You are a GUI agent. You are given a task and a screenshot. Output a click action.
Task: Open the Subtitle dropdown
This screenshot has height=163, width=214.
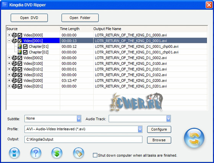(79, 119)
